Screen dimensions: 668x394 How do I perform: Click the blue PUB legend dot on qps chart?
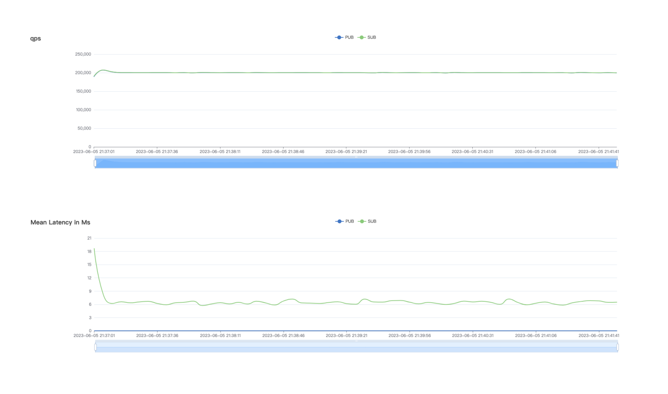(339, 37)
